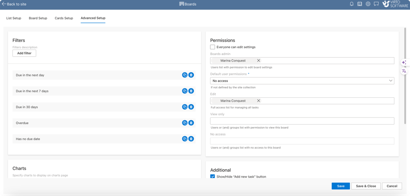Open the feedback chat icon
The image size is (410, 196).
(x=376, y=4)
